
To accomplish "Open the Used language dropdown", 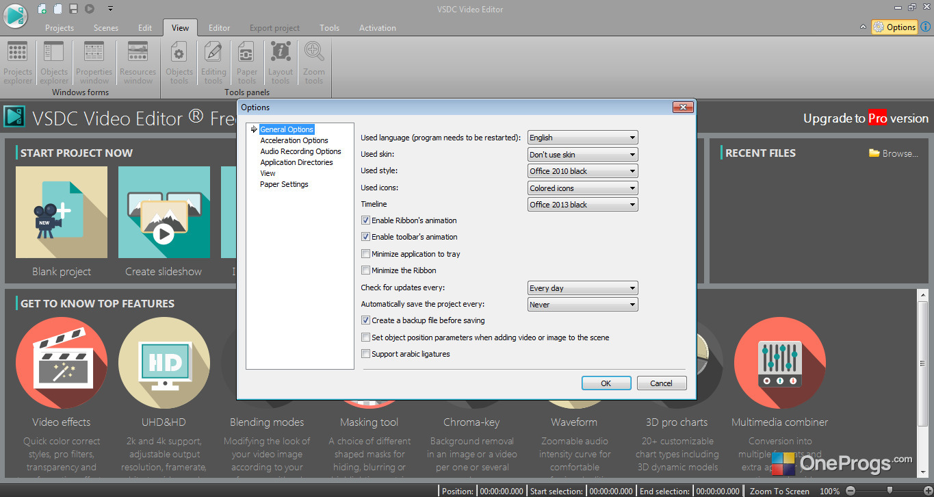I will (583, 138).
